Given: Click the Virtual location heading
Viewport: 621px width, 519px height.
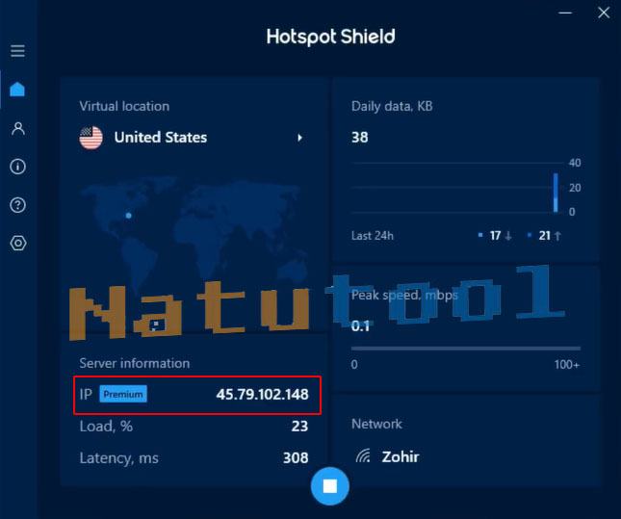Looking at the screenshot, I should [124, 106].
